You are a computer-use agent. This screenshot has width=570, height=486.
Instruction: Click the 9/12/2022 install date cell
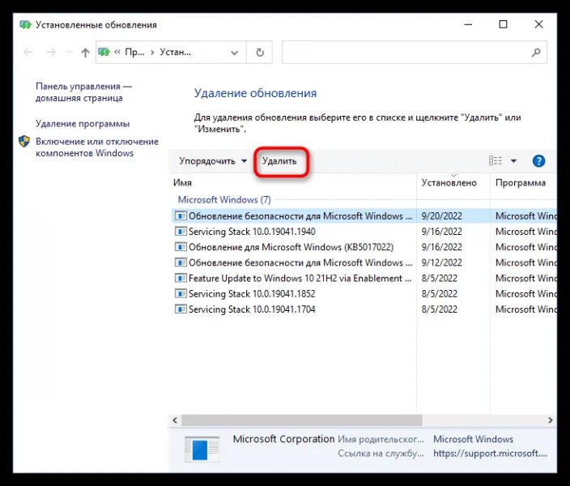pyautogui.click(x=442, y=262)
